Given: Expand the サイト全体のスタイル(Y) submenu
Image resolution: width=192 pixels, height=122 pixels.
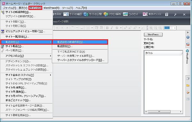Looking at the screenshot, I should click(x=27, y=75).
